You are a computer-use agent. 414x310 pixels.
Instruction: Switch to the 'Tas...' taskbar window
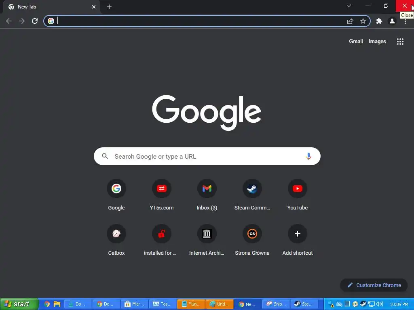(x=163, y=304)
